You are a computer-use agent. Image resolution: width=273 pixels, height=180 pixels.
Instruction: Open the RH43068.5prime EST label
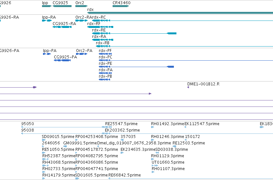(x=59, y=162)
